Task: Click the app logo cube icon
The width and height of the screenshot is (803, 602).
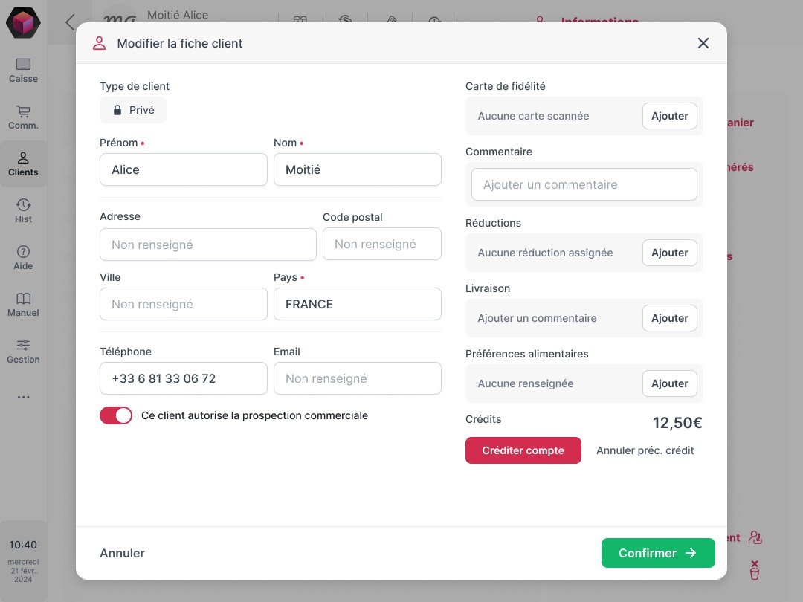Action: 23,22
